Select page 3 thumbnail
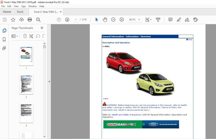 click(x=26, y=113)
